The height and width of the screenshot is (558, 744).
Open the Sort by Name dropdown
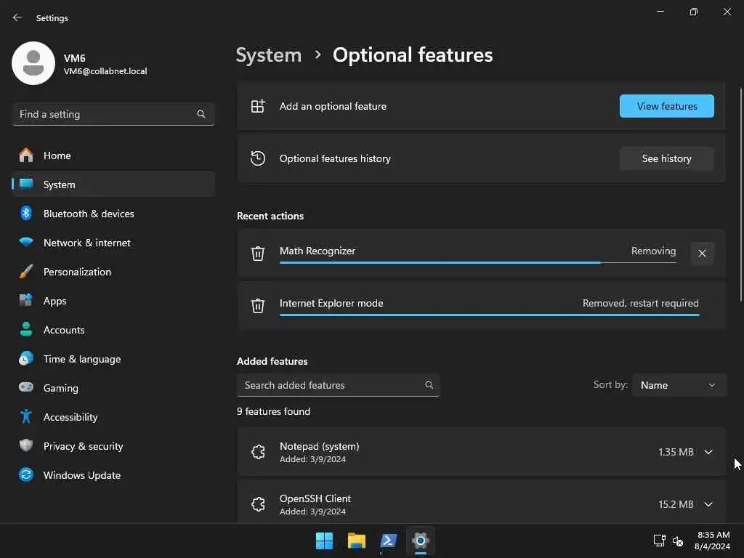pos(679,385)
